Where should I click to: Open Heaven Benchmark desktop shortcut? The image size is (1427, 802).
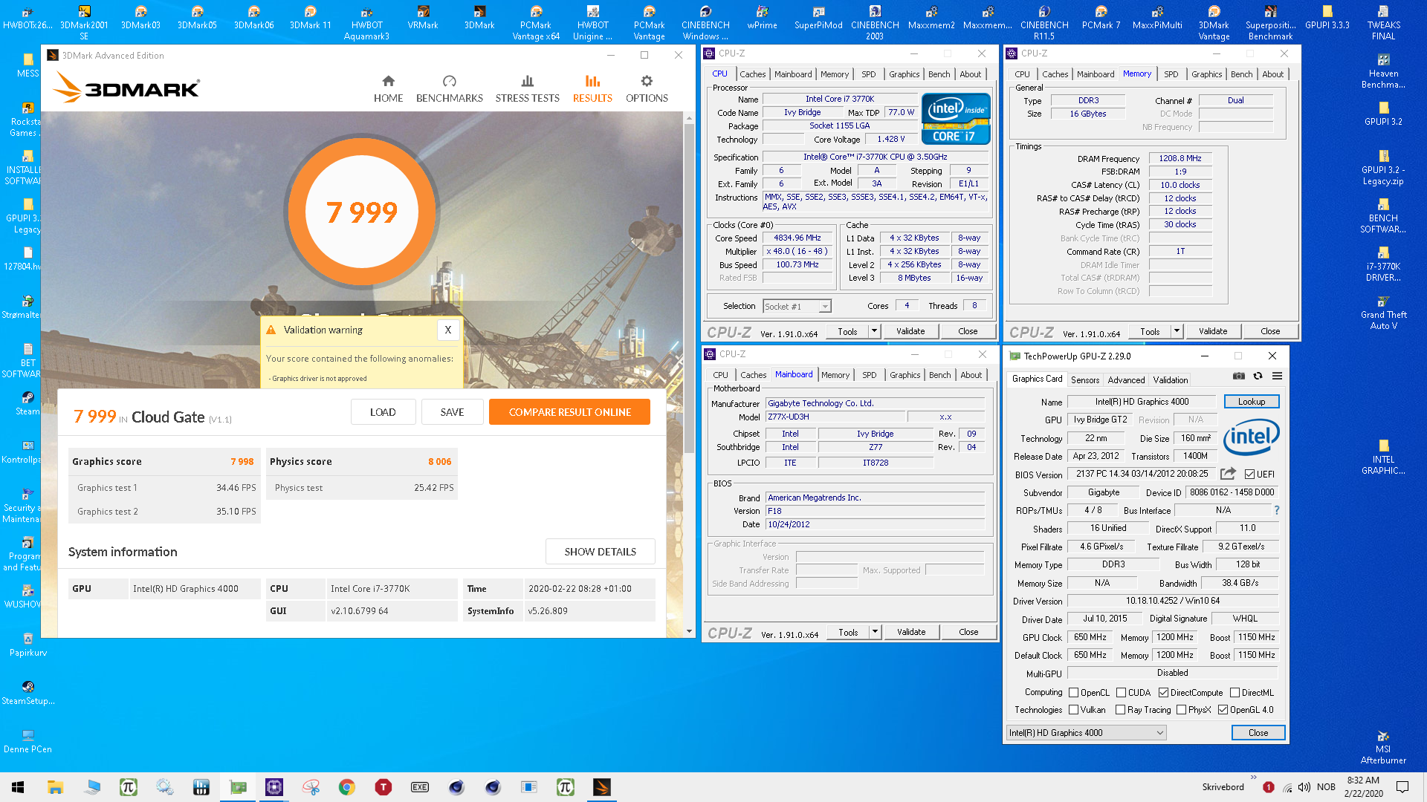pos(1383,71)
